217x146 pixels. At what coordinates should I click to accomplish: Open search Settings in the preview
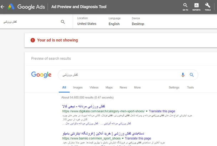pos(174,87)
